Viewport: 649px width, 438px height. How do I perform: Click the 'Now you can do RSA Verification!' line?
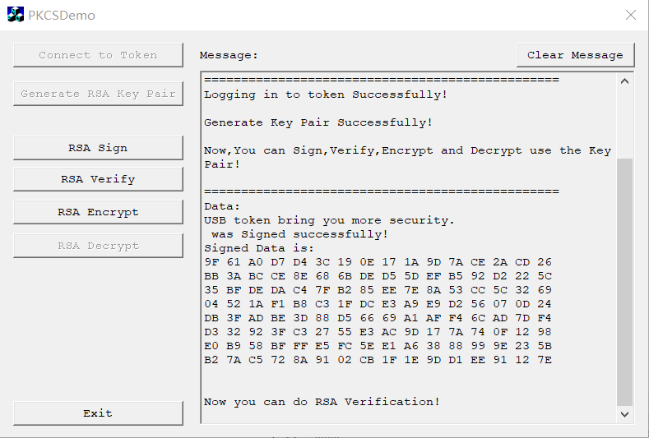pyautogui.click(x=322, y=402)
